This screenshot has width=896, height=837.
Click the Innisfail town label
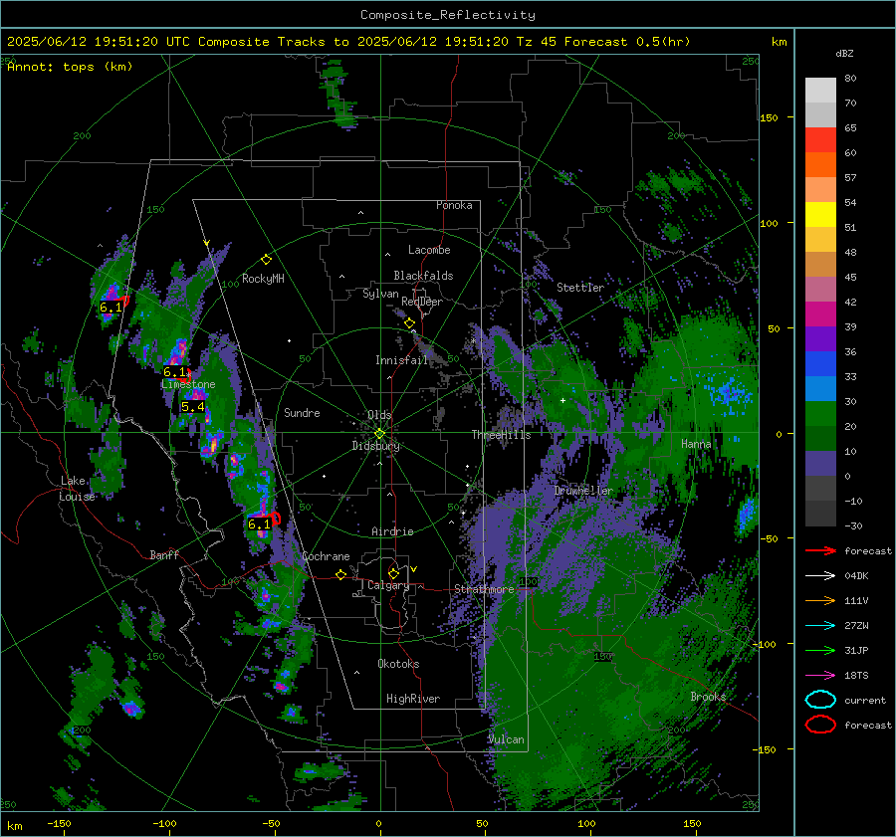coord(401,360)
